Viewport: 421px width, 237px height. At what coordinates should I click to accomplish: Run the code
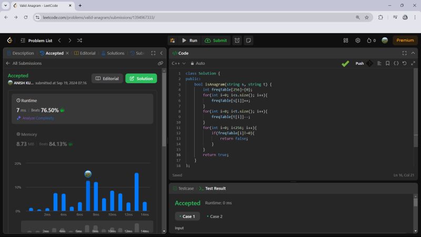point(189,41)
